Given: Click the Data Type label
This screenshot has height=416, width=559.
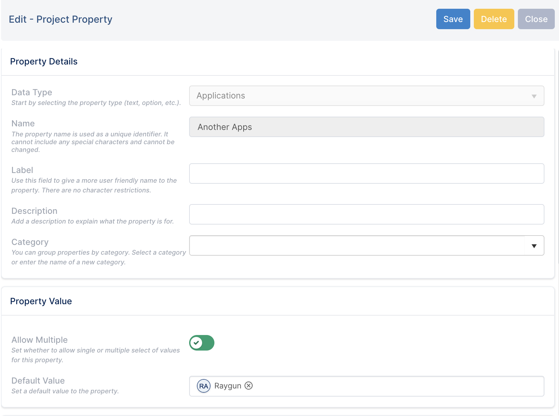Looking at the screenshot, I should click(x=32, y=92).
